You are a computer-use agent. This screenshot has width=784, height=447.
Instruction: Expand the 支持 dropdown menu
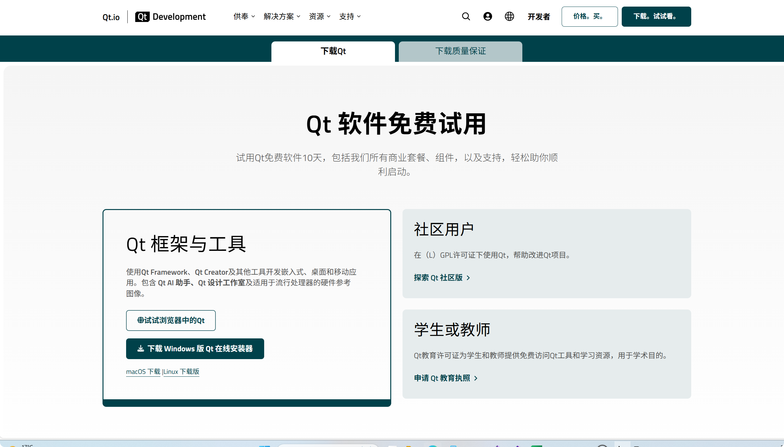(350, 17)
